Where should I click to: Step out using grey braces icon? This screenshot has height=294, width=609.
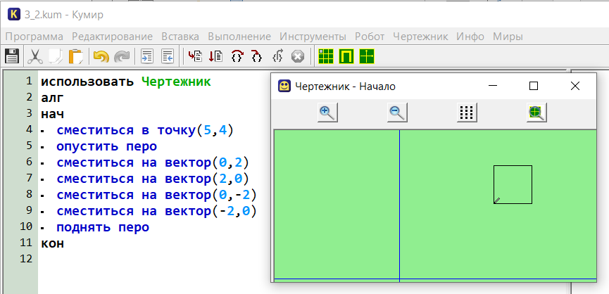(x=277, y=57)
